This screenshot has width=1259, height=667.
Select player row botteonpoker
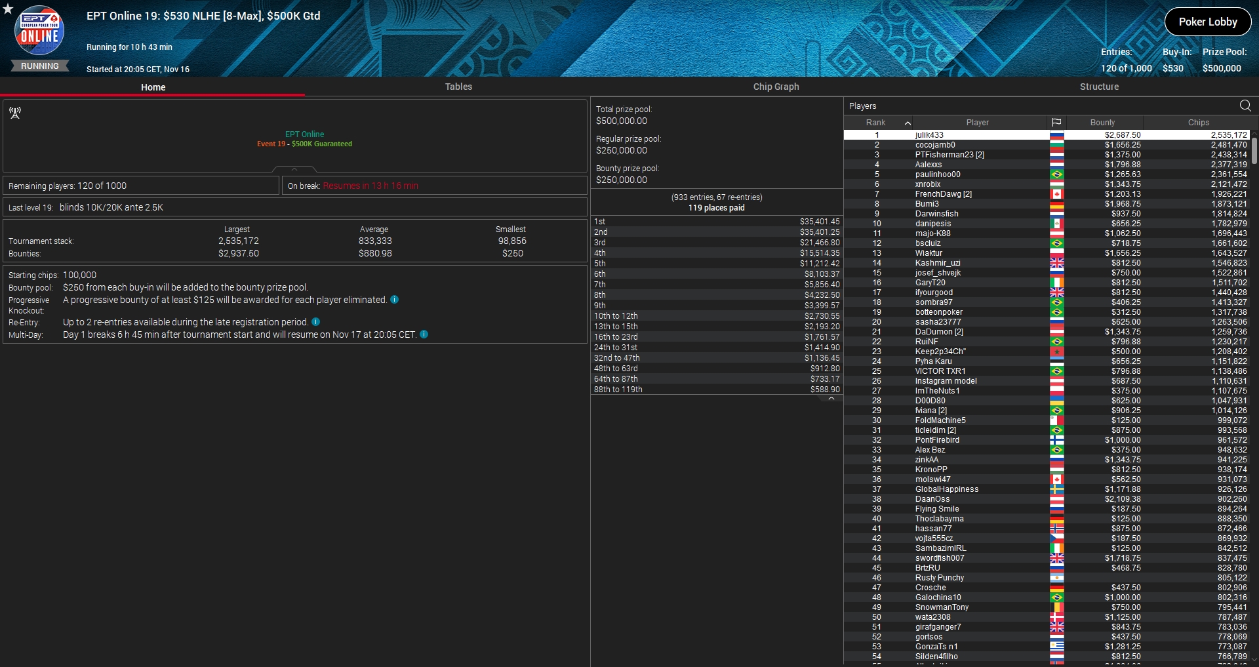[x=1047, y=312]
